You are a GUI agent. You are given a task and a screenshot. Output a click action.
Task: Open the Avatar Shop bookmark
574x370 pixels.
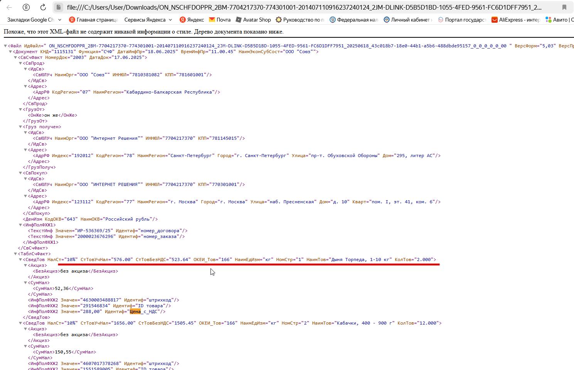[x=253, y=20]
